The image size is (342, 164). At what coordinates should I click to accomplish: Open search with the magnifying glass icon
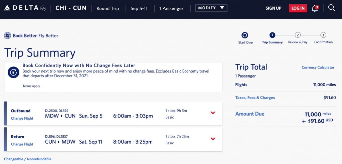(x=332, y=8)
